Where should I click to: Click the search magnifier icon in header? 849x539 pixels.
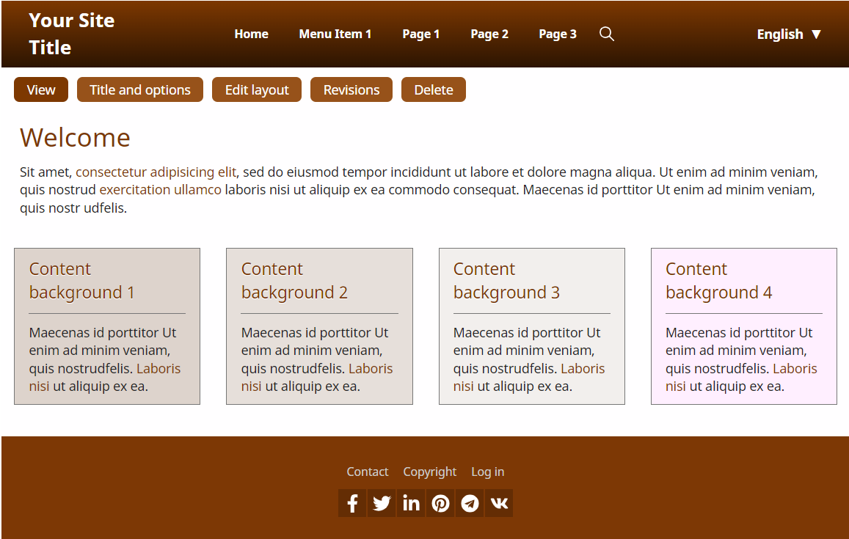[x=606, y=34]
